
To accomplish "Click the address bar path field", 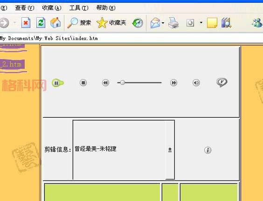I will [x=131, y=38].
